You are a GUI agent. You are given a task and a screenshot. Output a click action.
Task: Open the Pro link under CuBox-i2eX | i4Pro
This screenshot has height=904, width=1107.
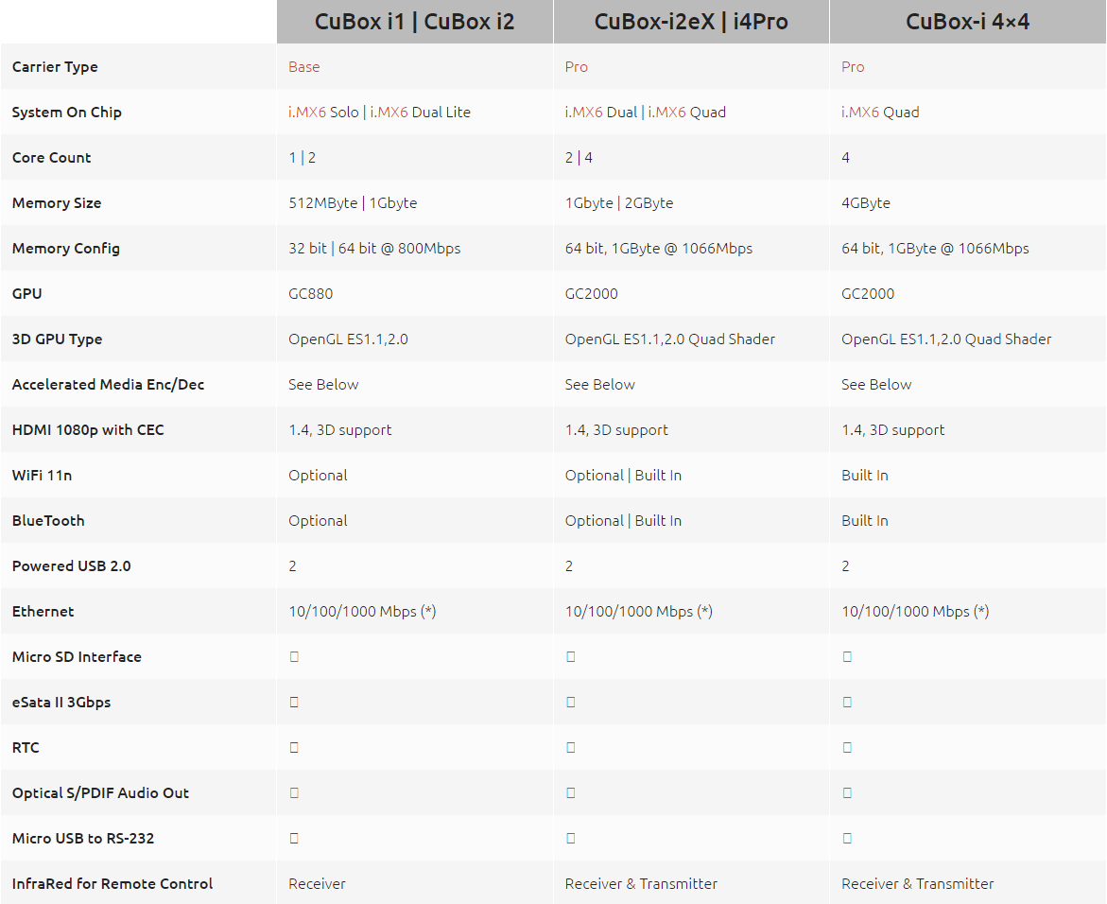(576, 67)
